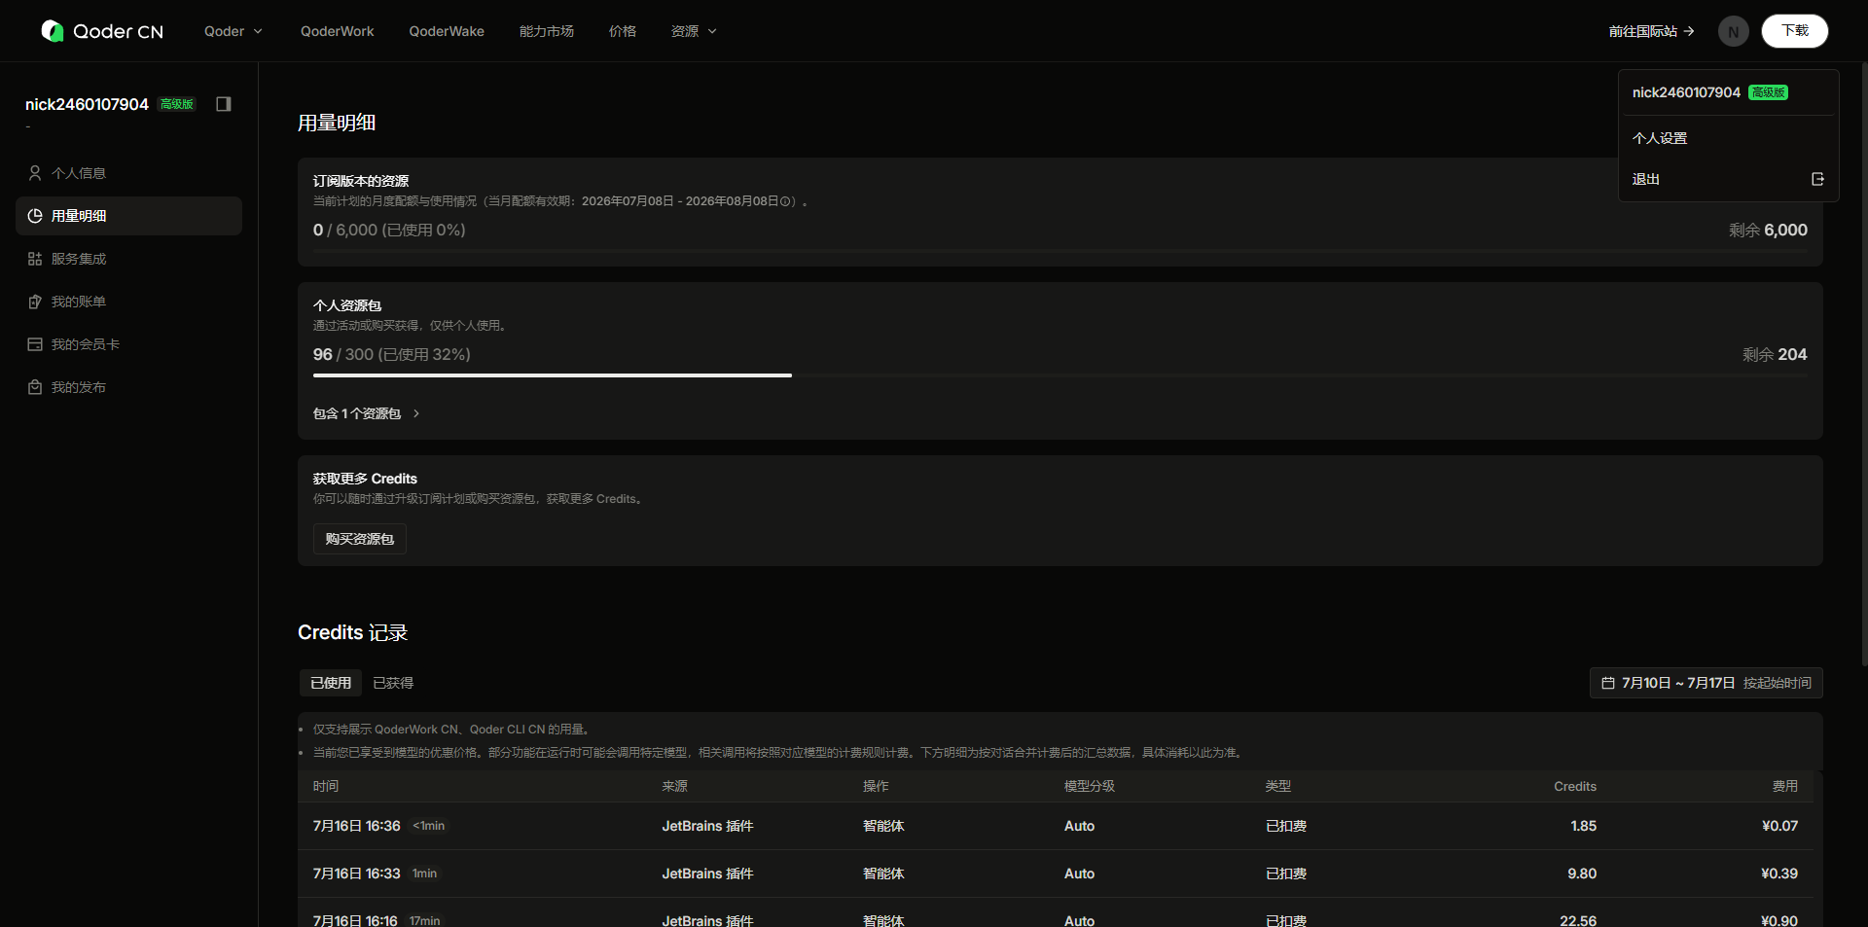
Task: Click the logout icon next to 退出
Action: 1817,179
